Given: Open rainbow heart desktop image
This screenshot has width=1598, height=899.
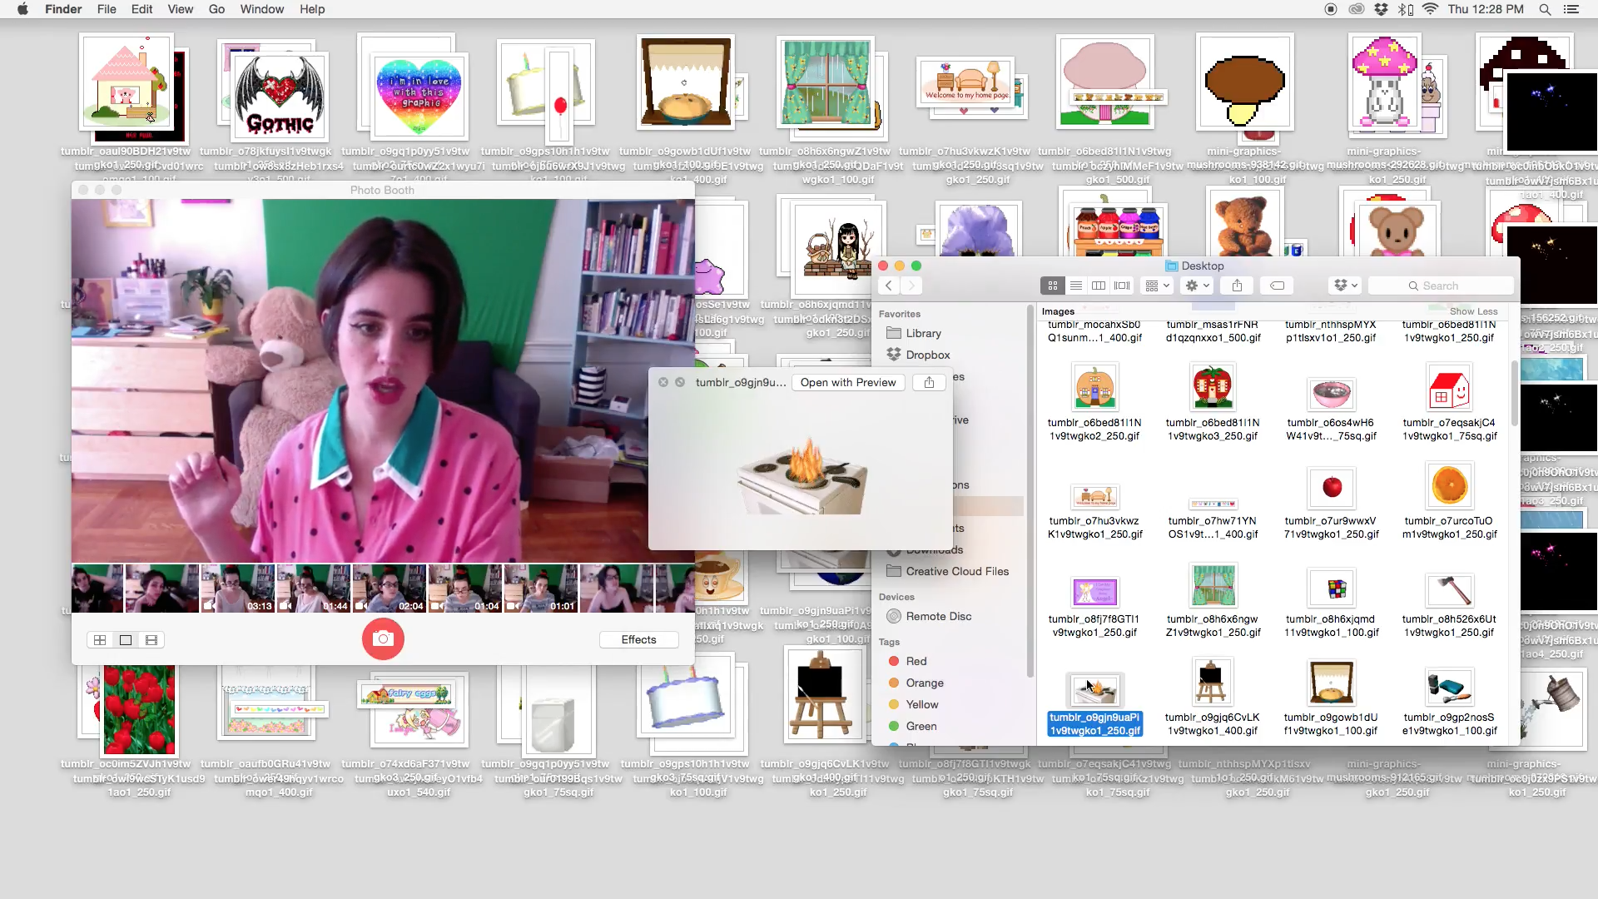Looking at the screenshot, I should click(x=419, y=97).
